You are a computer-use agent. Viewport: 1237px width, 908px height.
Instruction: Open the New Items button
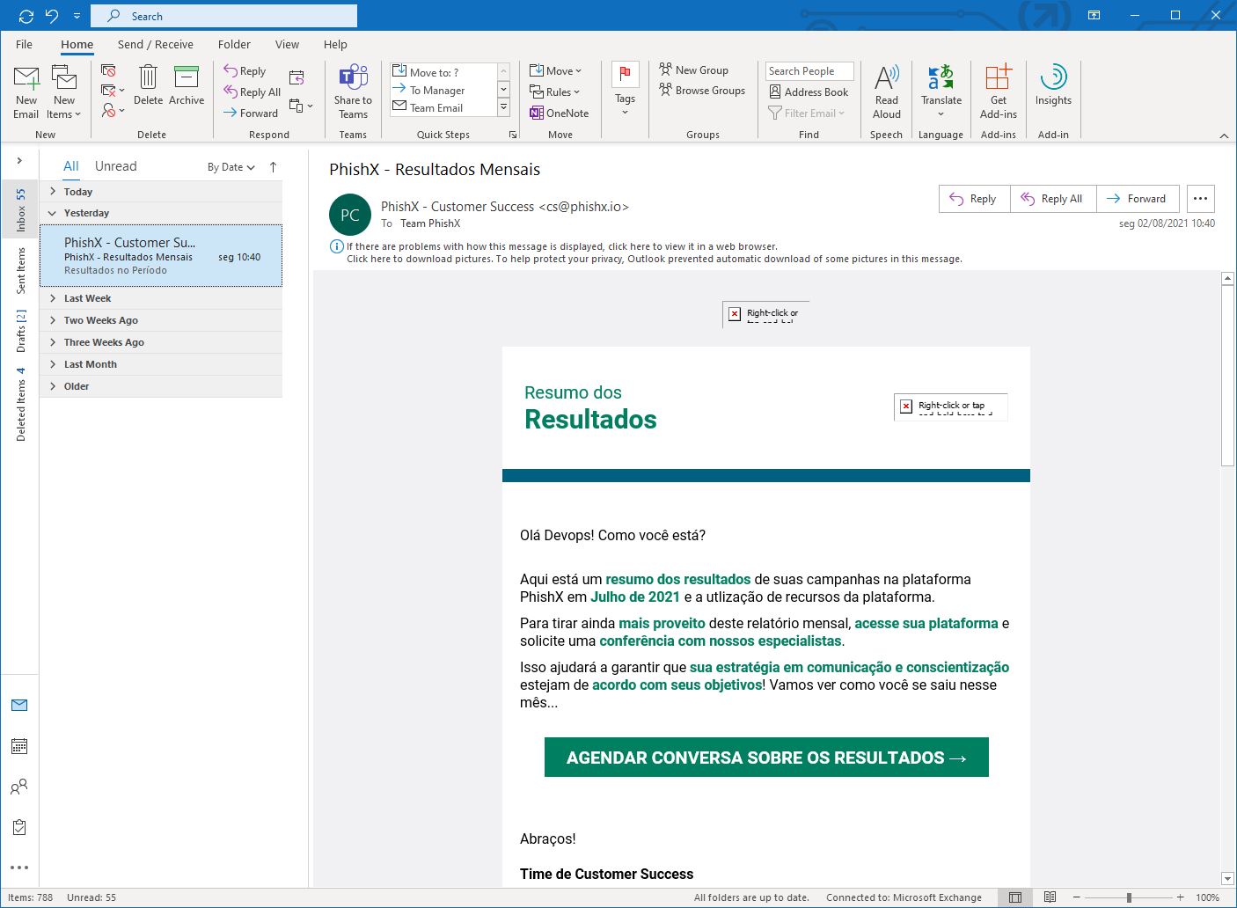64,92
